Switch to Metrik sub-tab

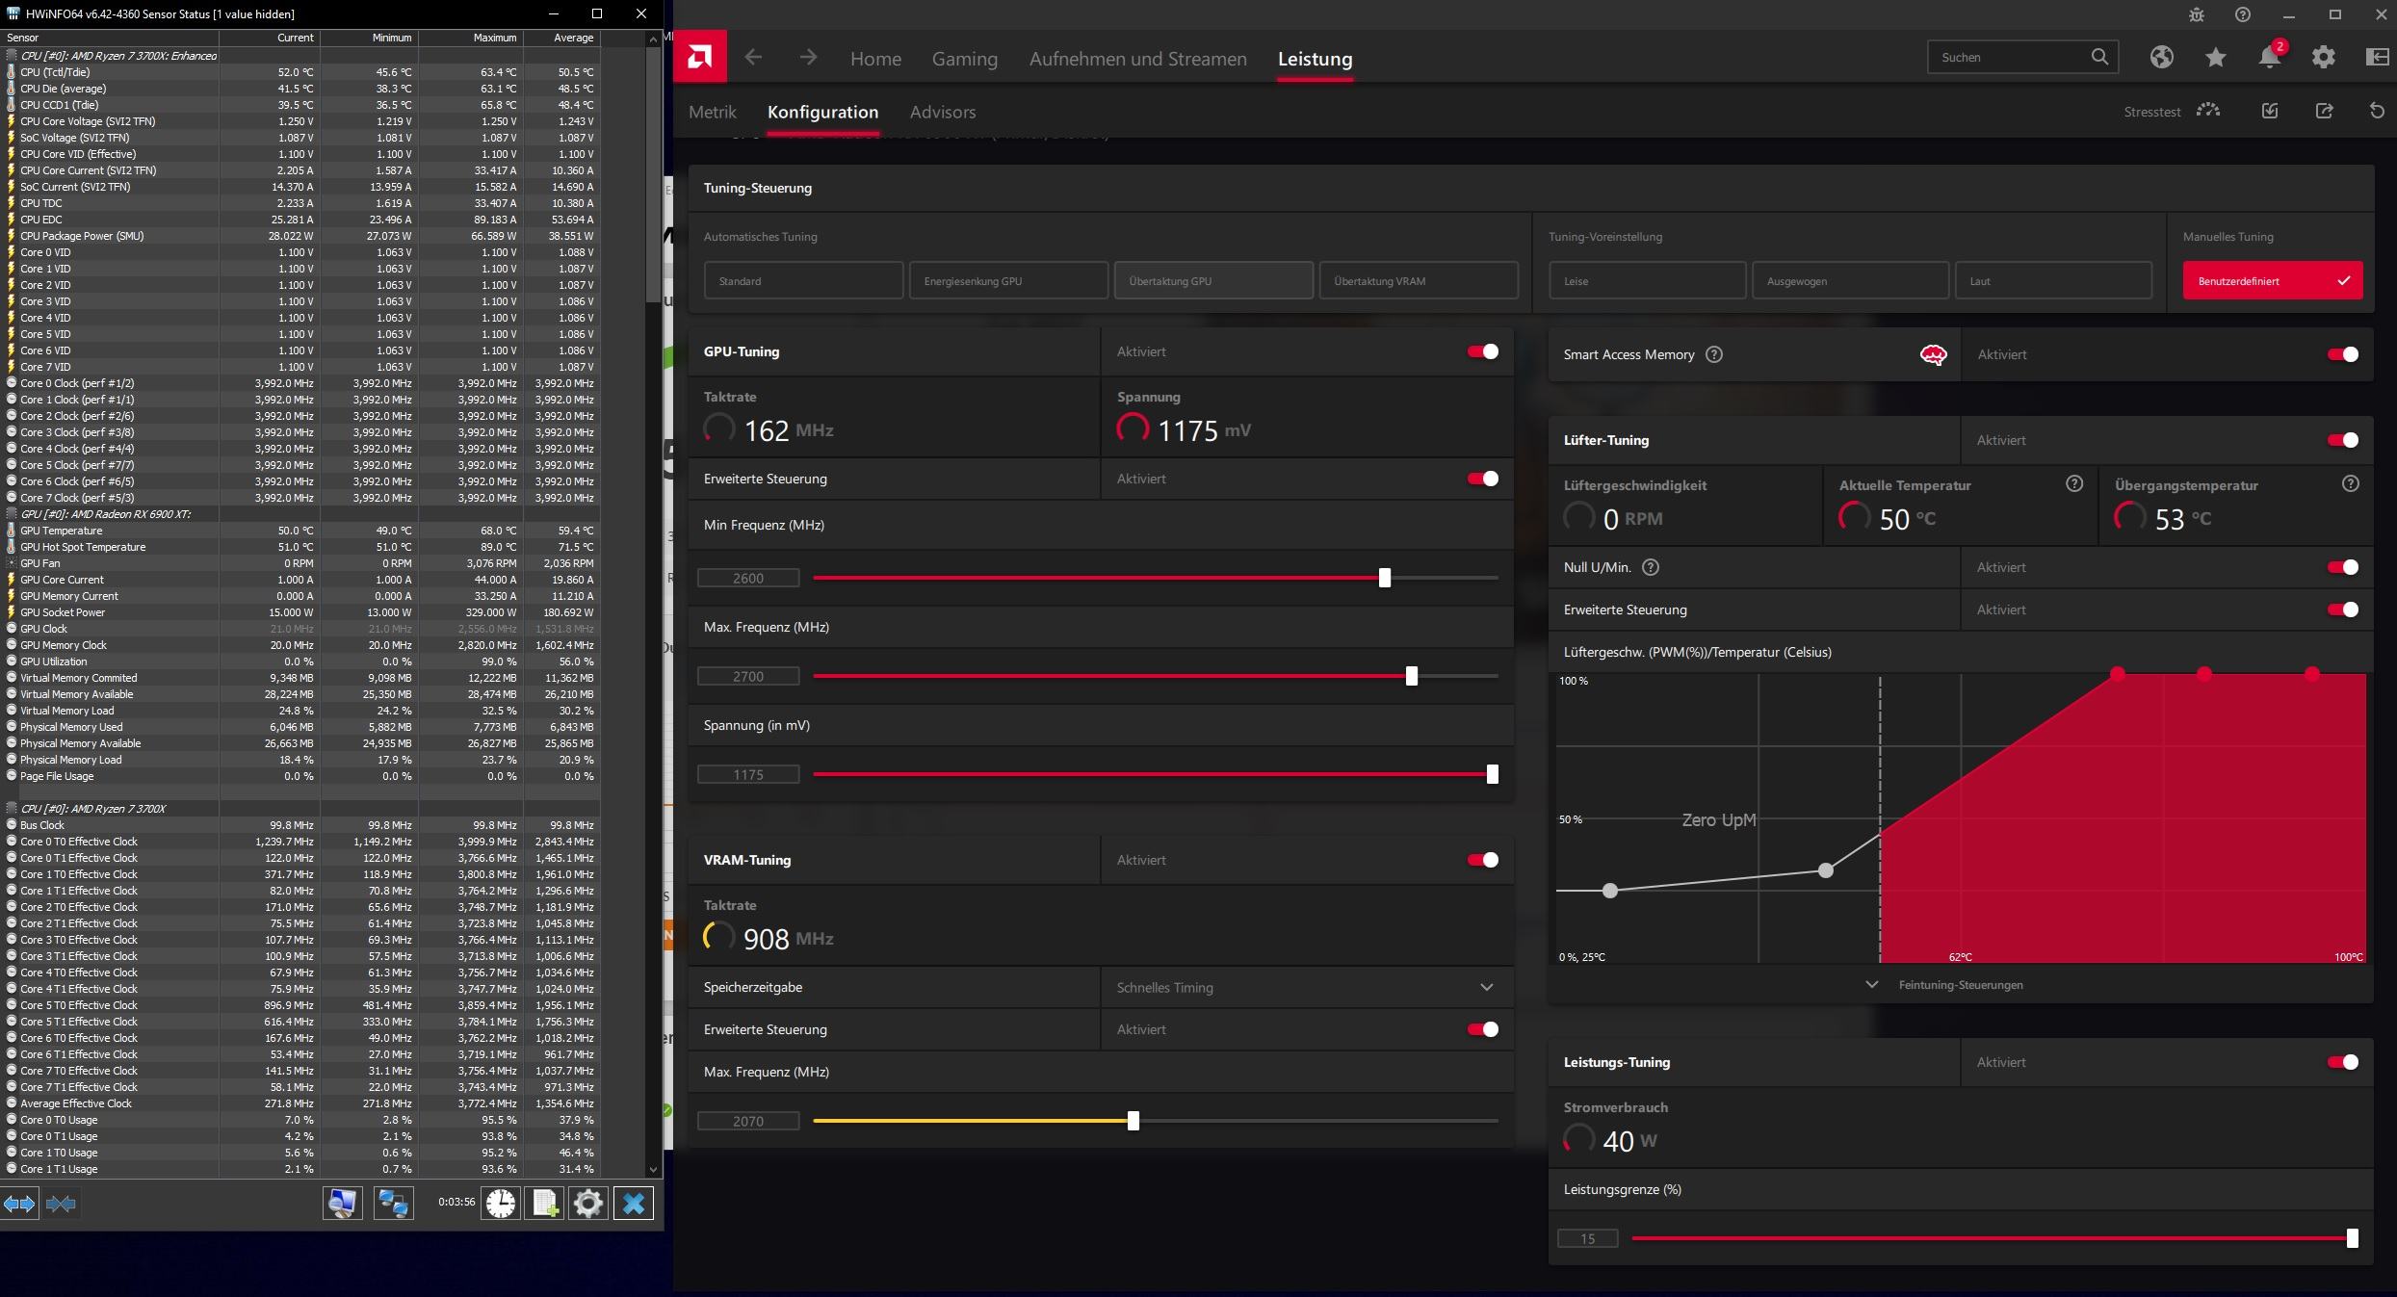click(713, 112)
